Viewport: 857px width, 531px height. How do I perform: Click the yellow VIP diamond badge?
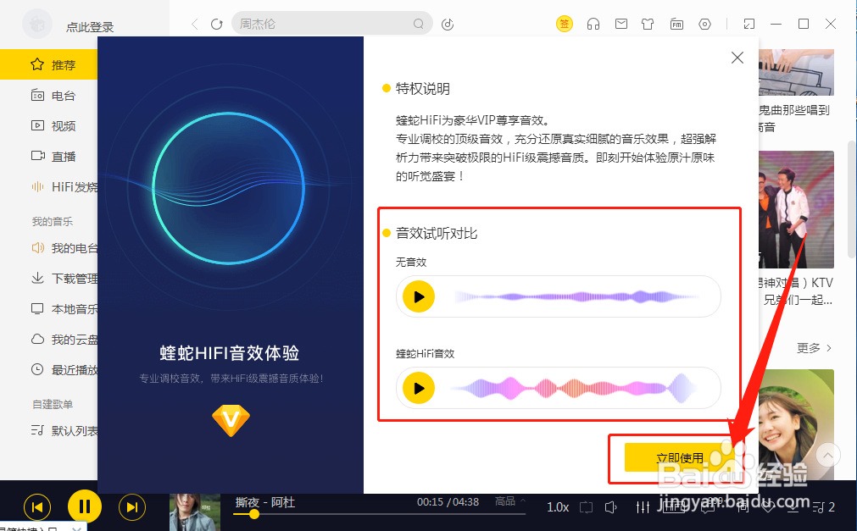(x=231, y=421)
